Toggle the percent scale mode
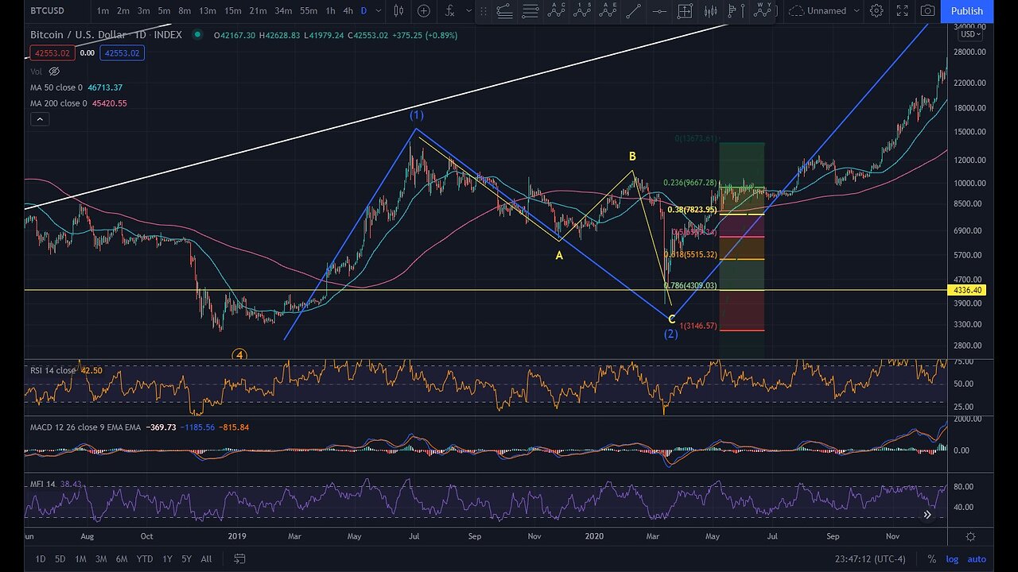1018x572 pixels. click(x=931, y=559)
